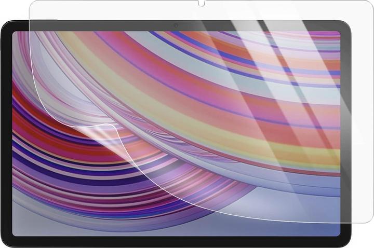Image resolution: width=374 pixels, height=248 pixels.
Task: Click the camera notch cutout on the protector
Action: pos(202,3)
